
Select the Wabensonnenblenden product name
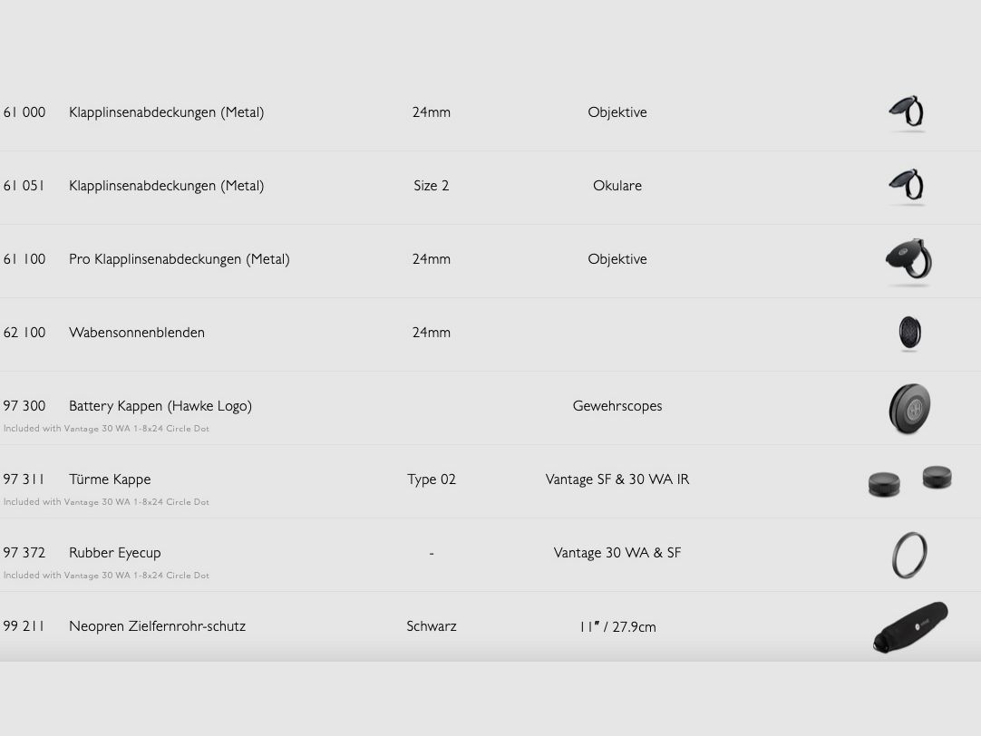tap(136, 333)
